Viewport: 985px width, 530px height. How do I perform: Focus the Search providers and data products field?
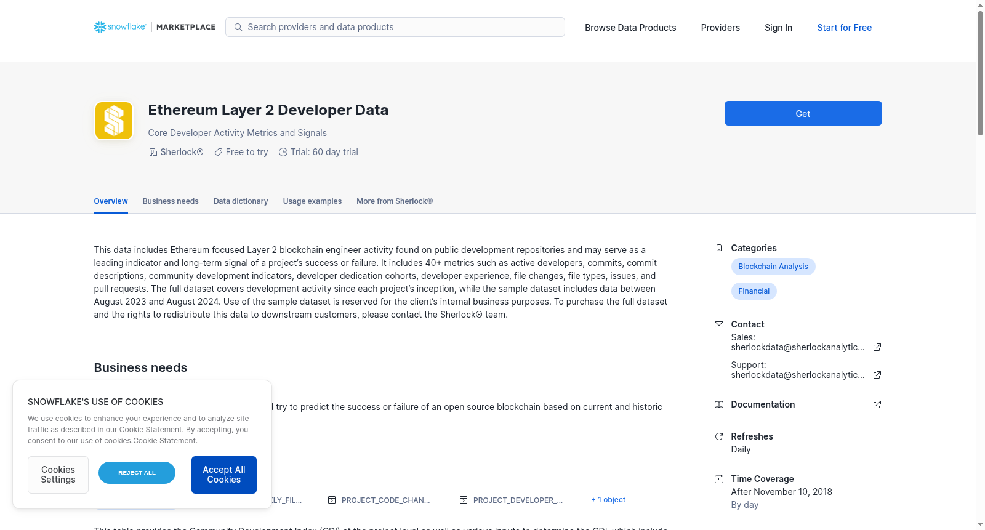(395, 27)
